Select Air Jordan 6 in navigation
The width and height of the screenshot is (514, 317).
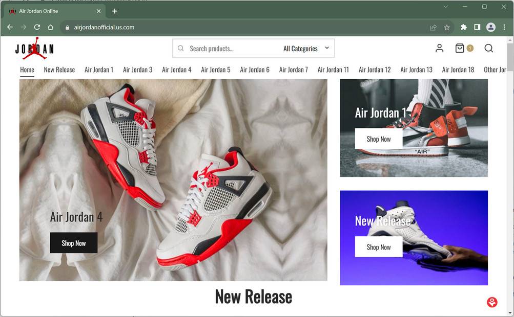click(x=255, y=70)
